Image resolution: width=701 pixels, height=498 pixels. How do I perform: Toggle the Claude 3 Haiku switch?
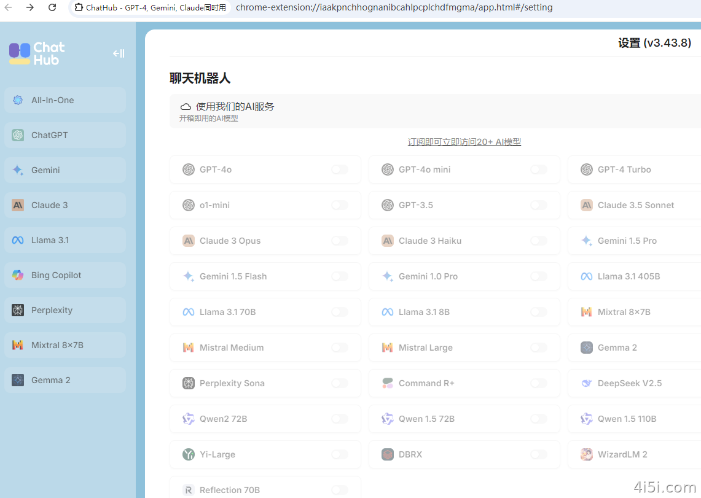[x=539, y=241]
